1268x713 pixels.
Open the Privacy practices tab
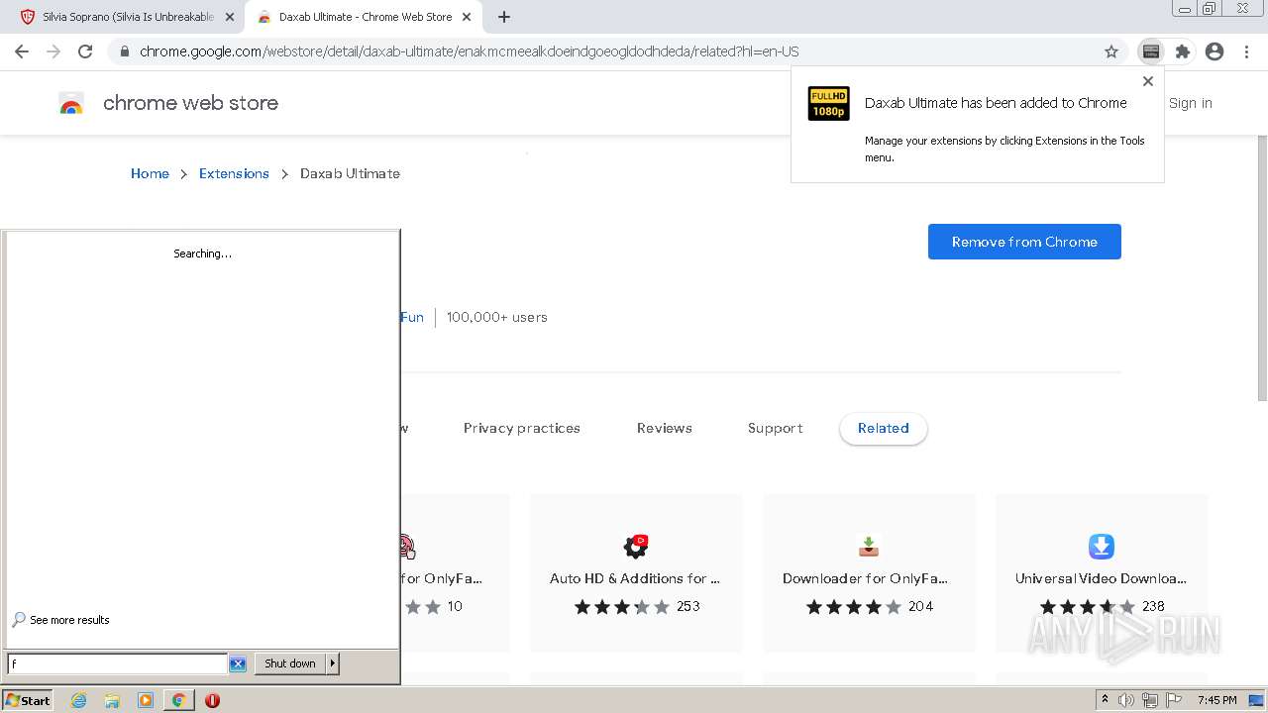click(522, 428)
